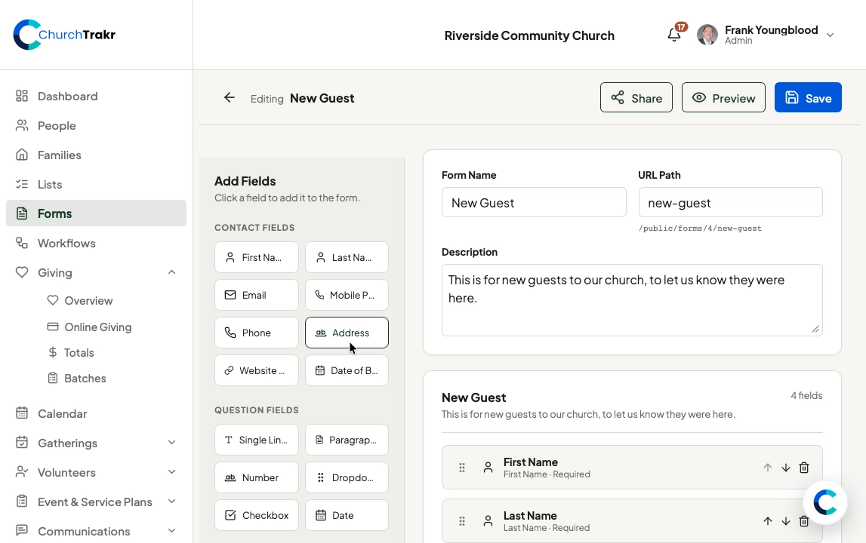
Task: Click the Volunteers person-check icon
Action: 22,472
